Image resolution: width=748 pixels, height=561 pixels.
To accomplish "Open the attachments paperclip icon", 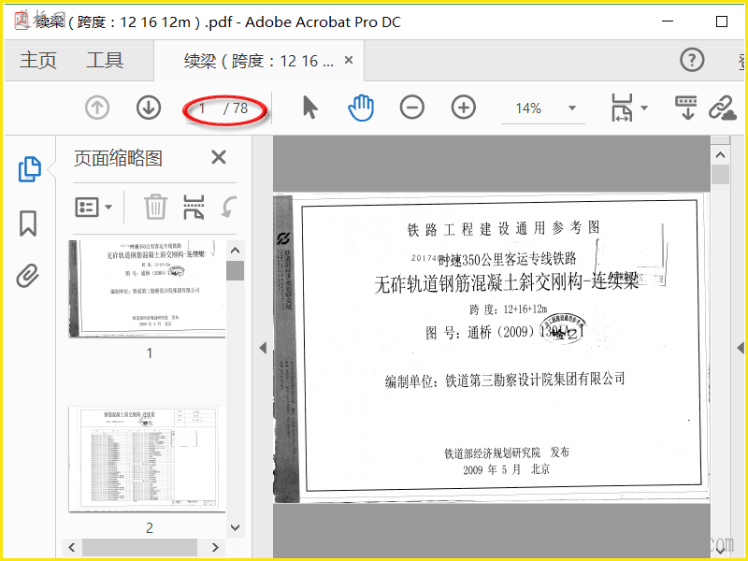I will pyautogui.click(x=28, y=276).
